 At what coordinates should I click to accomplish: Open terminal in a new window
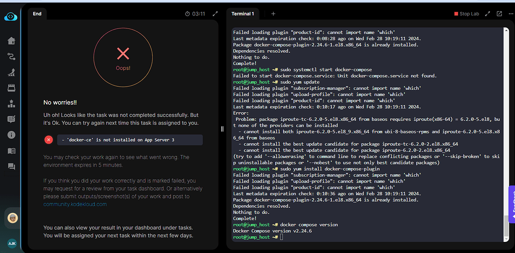click(x=499, y=14)
